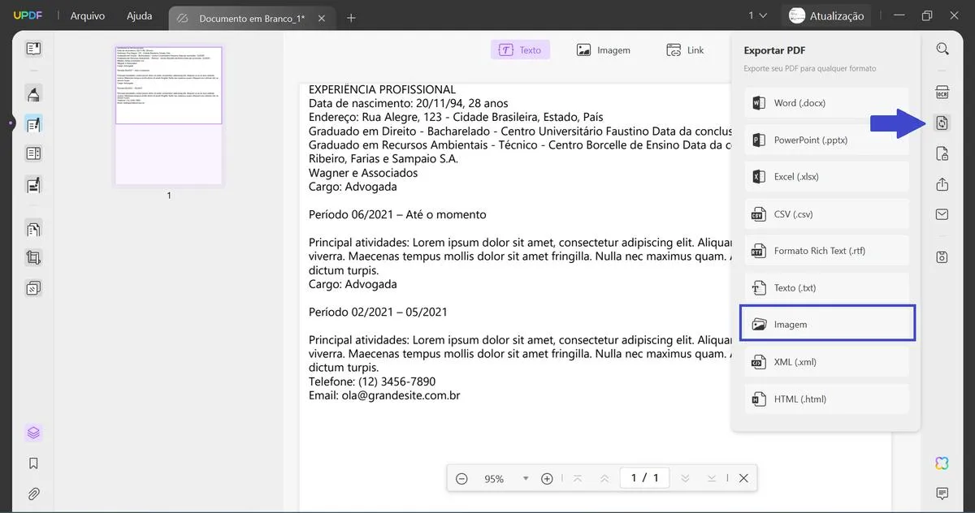Switch to Imagem editing mode
This screenshot has width=975, height=513.
coord(604,49)
